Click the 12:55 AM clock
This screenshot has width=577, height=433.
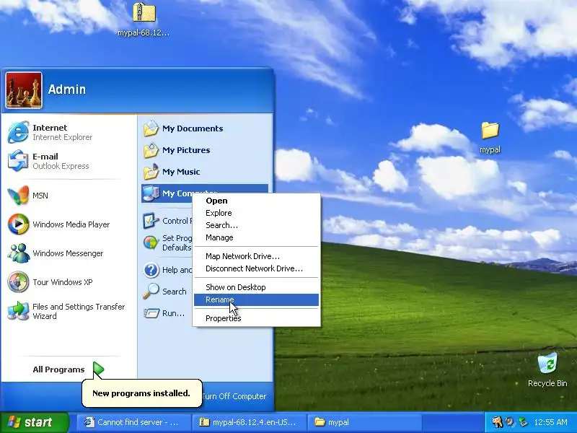[x=550, y=422]
